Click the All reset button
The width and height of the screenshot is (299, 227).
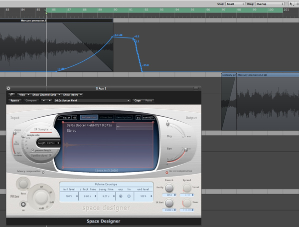click(x=74, y=118)
